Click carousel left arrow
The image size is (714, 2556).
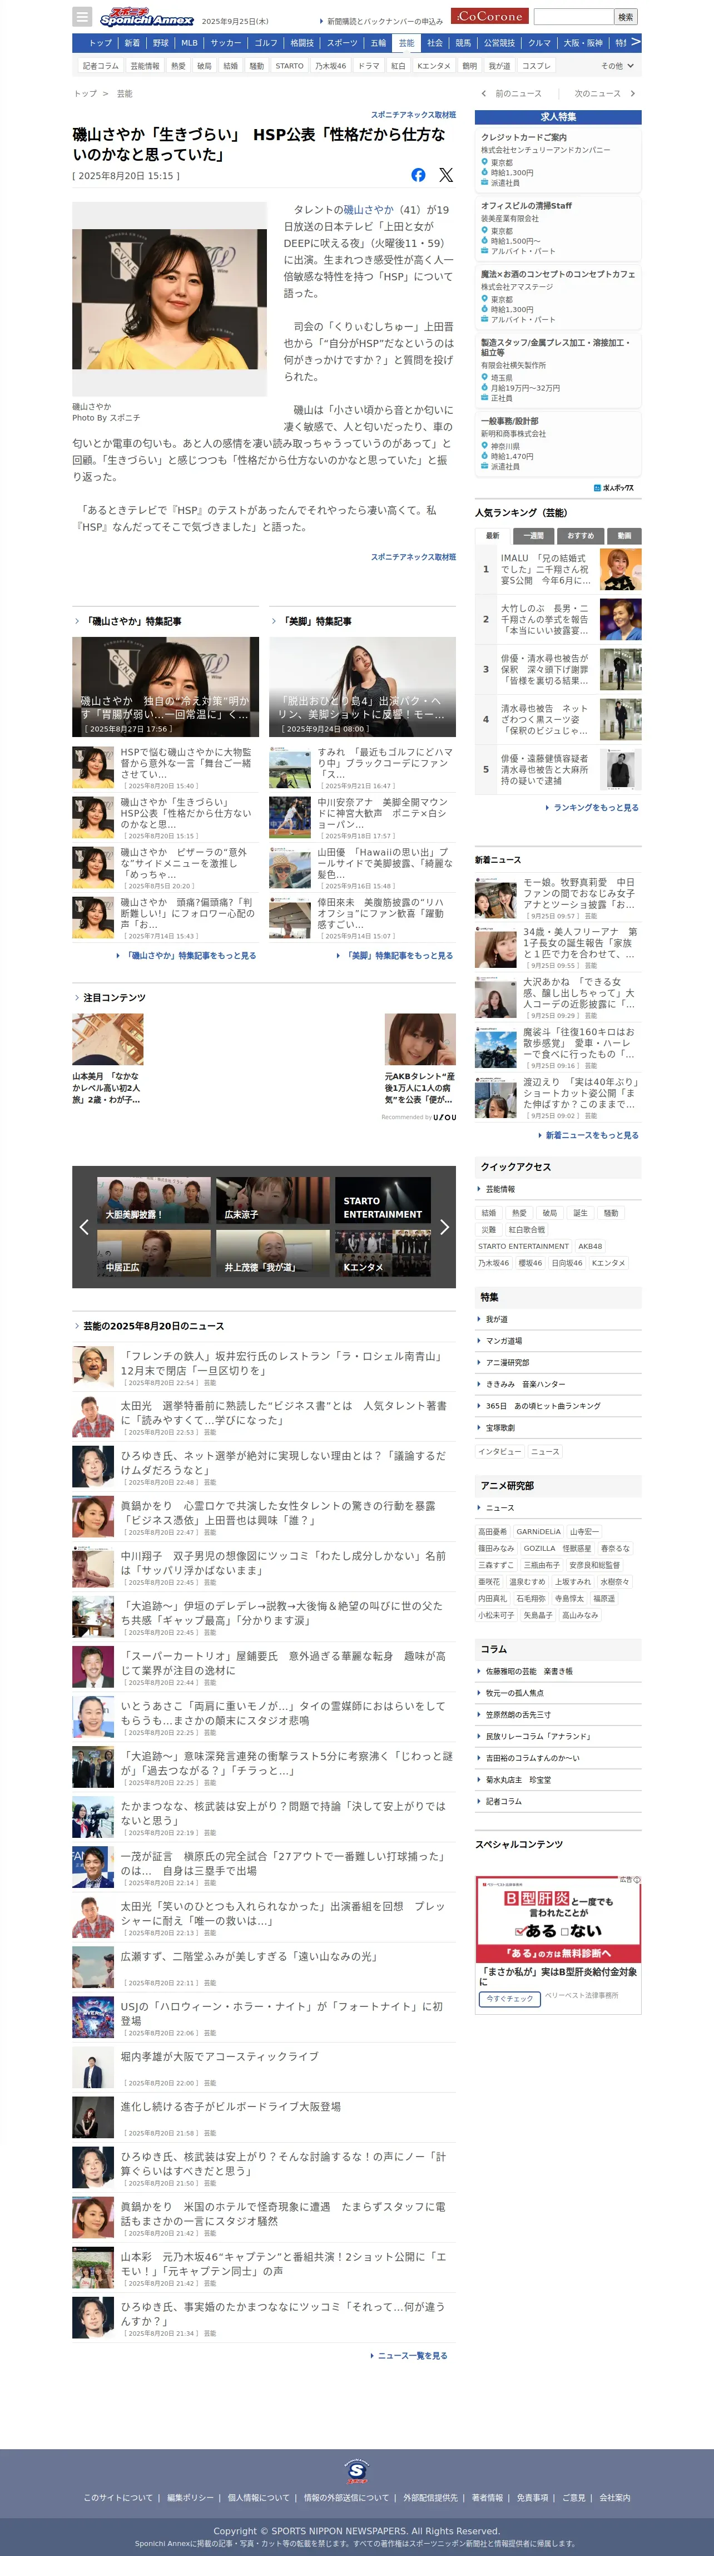[85, 1228]
